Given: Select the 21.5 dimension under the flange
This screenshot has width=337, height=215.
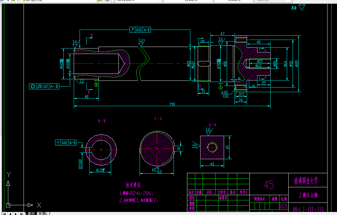Looking at the screenshot, I should (x=241, y=95).
